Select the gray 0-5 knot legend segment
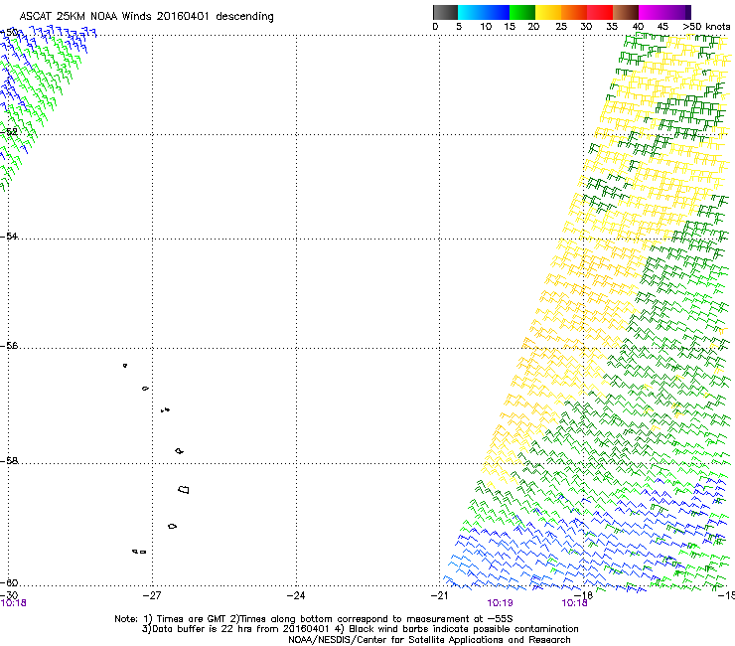The height and width of the screenshot is (646, 735). 445,12
